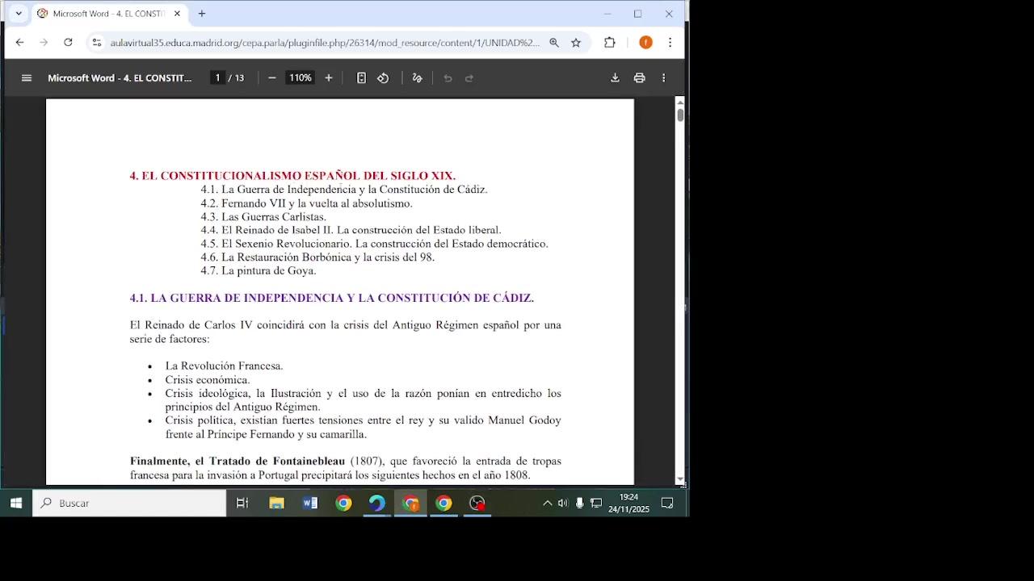Click the bullet 'La Revolución Francesa.'
Image resolution: width=1034 pixels, height=581 pixels.
[x=225, y=366]
